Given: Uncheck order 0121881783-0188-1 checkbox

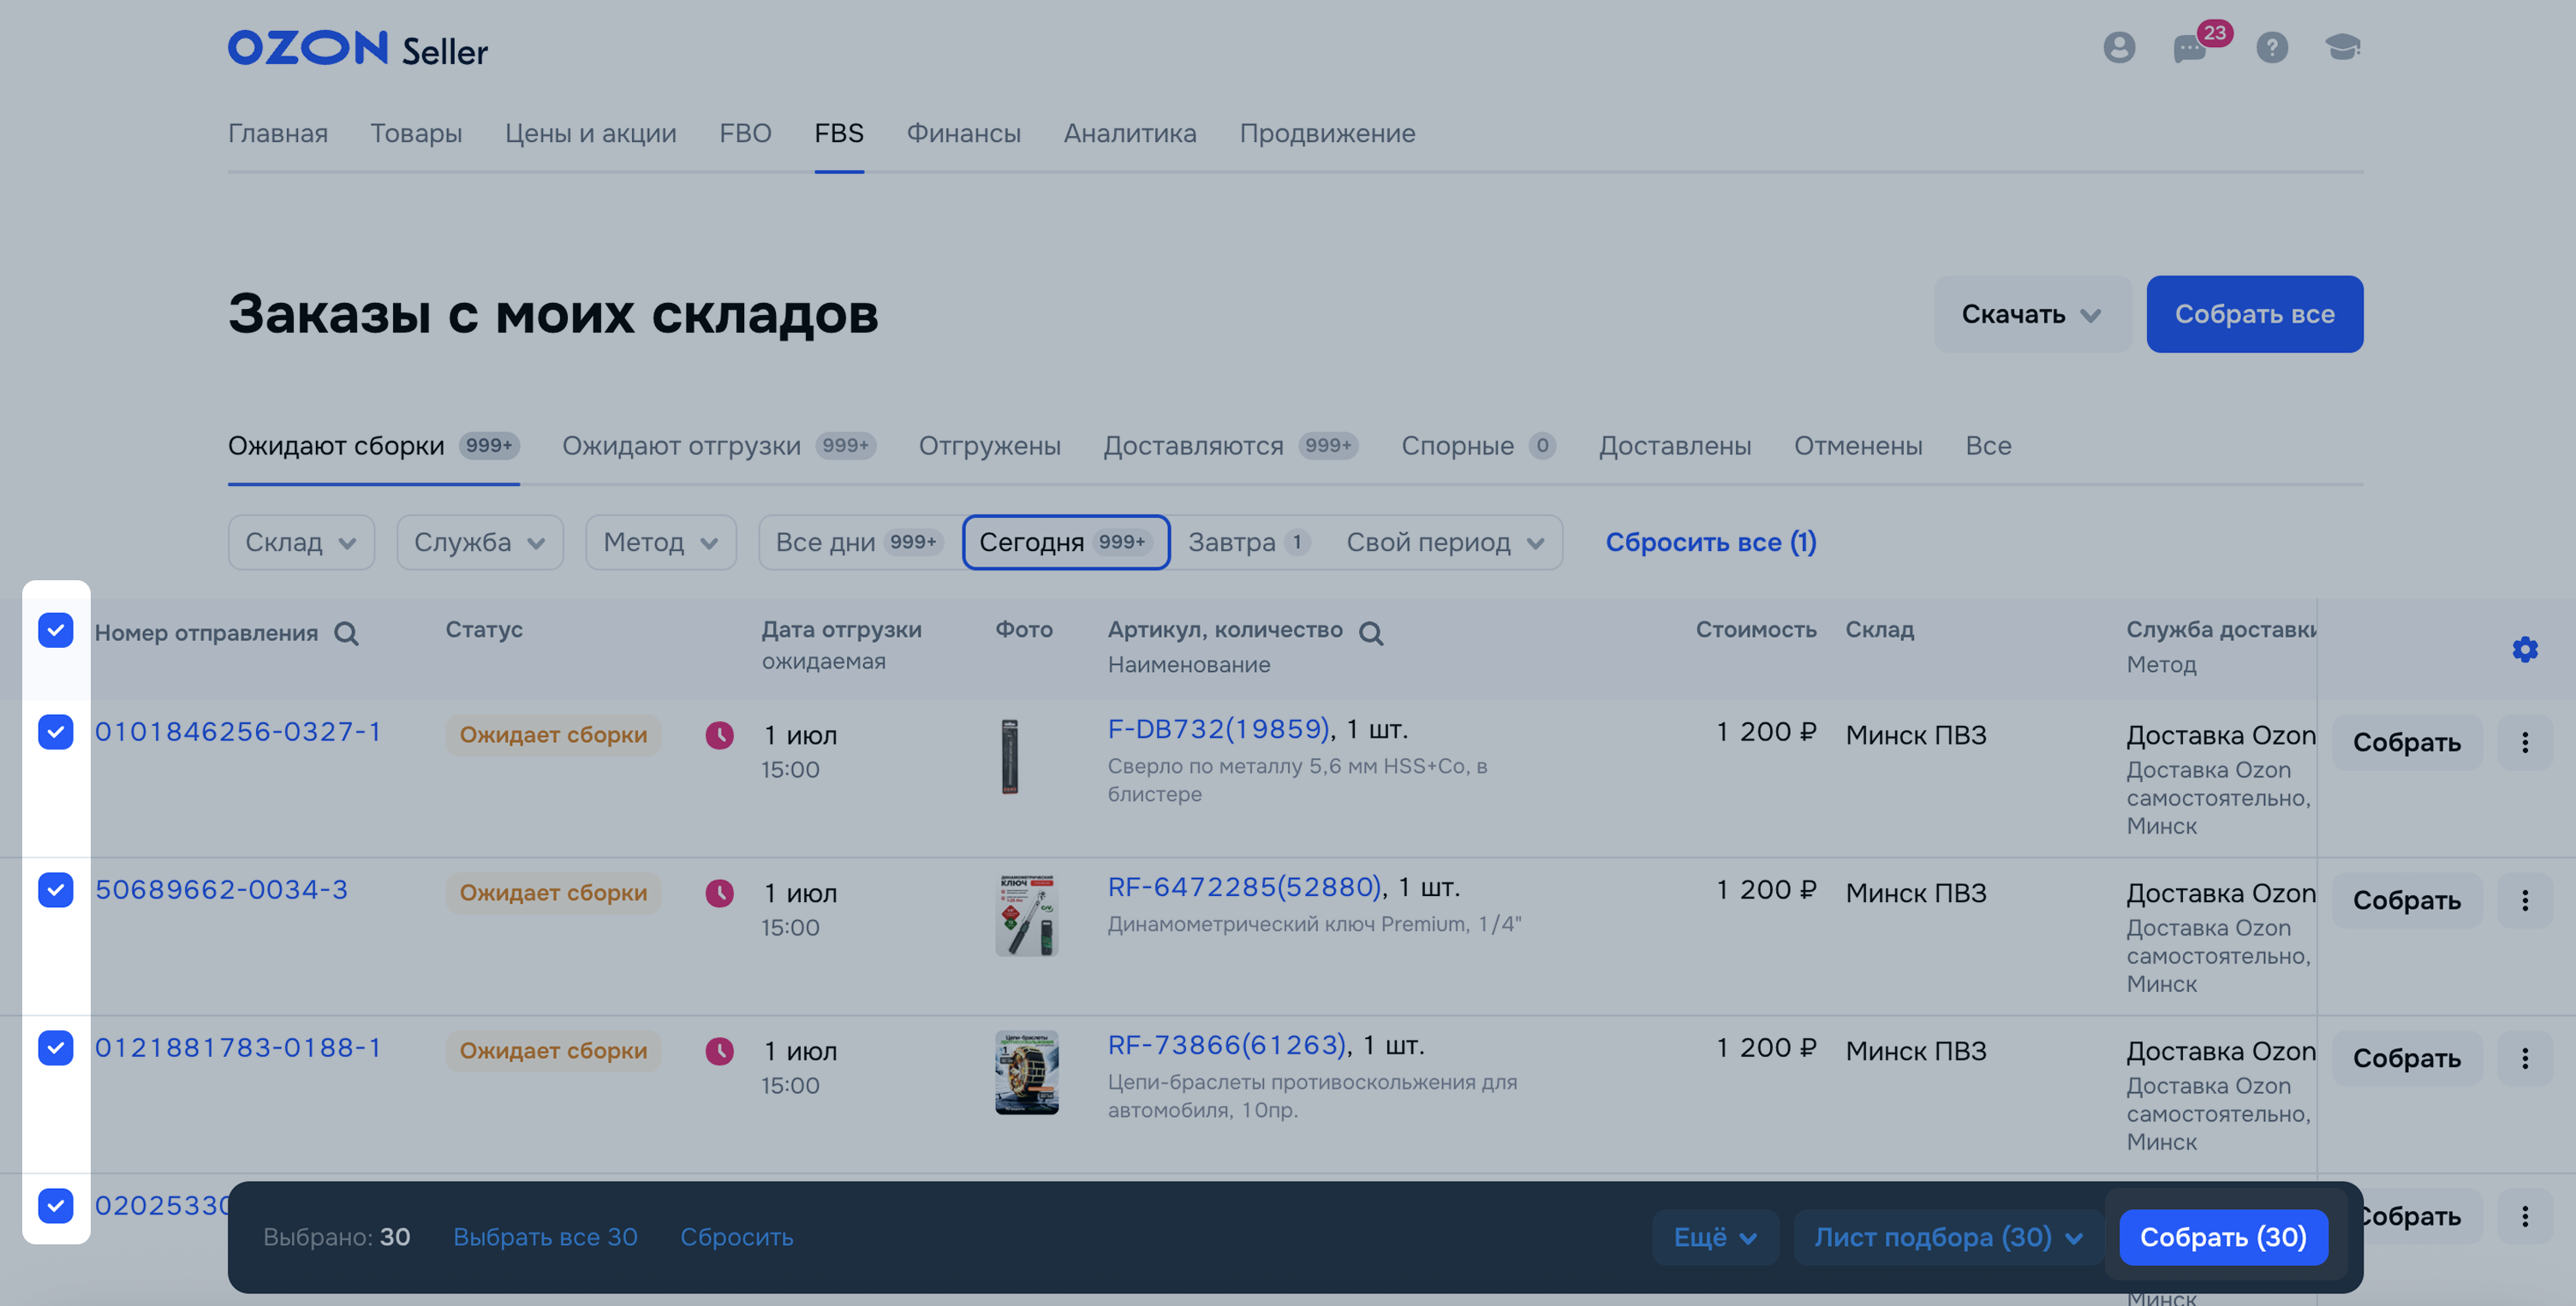Looking at the screenshot, I should (56, 1048).
